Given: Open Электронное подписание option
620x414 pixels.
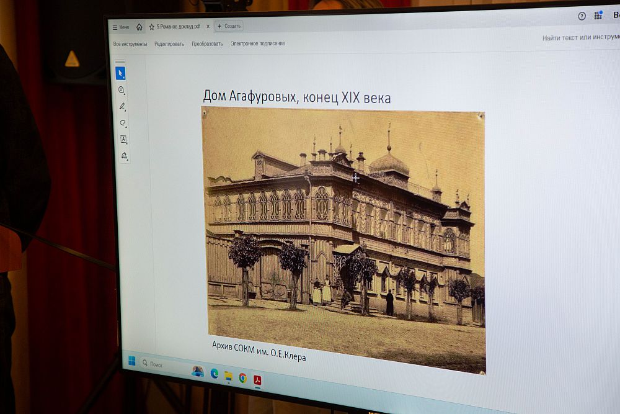Looking at the screenshot, I should 258,43.
